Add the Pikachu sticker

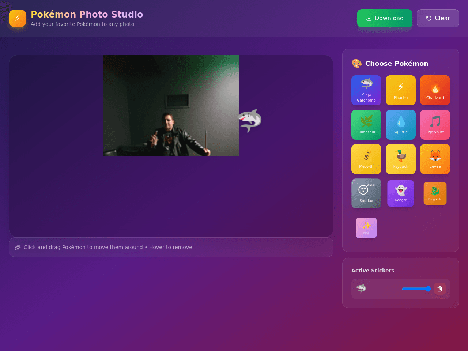(x=401, y=90)
